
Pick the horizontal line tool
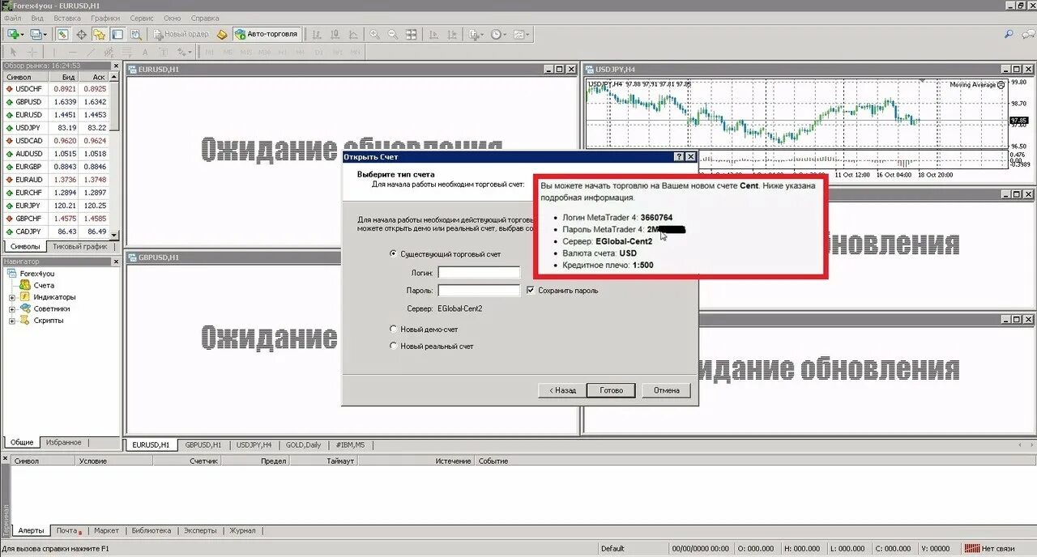(72, 53)
